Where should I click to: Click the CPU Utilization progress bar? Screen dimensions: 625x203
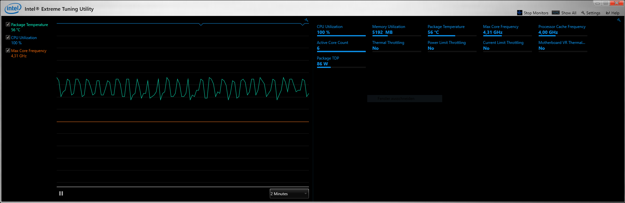[341, 35]
